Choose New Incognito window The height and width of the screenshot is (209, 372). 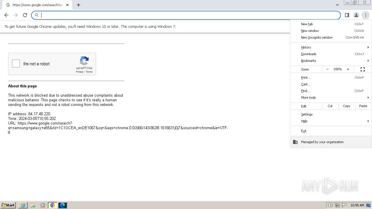pyautogui.click(x=331, y=37)
